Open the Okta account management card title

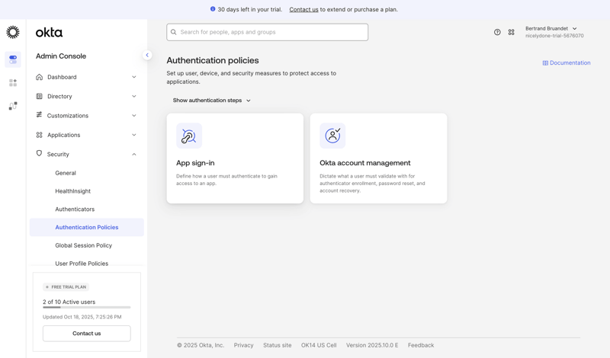[365, 163]
